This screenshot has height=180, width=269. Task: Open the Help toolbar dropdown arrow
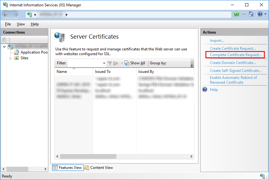[266, 14]
